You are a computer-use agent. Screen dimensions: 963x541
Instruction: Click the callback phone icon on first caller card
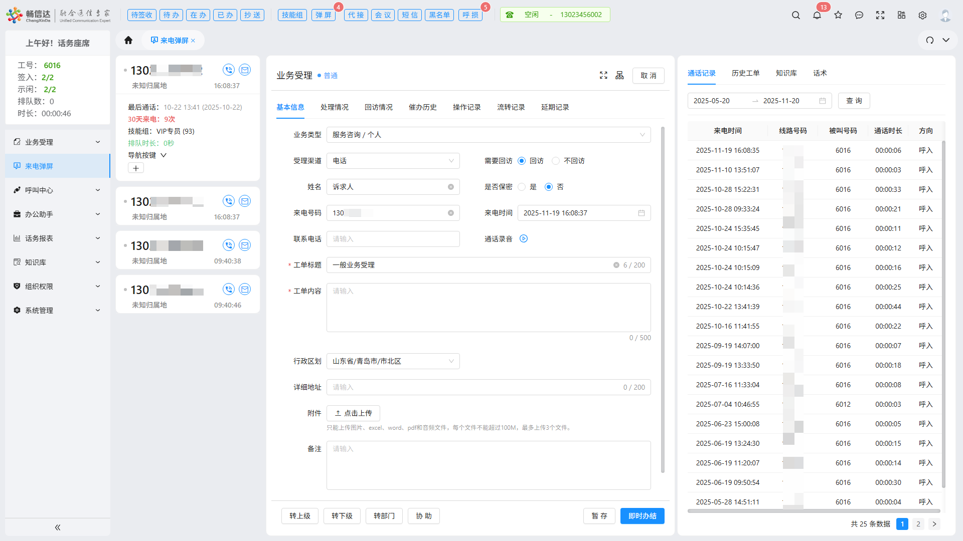point(229,70)
